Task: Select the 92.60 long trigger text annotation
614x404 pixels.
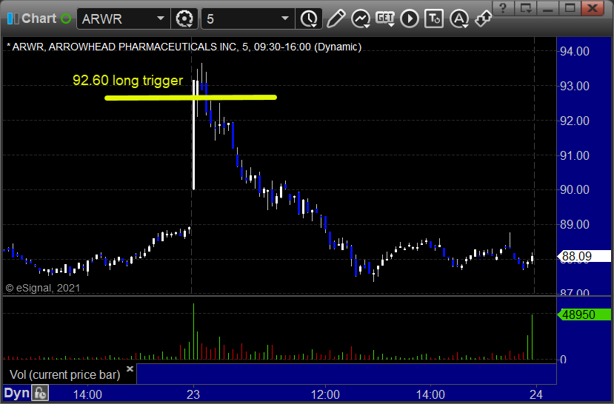Action: (127, 81)
